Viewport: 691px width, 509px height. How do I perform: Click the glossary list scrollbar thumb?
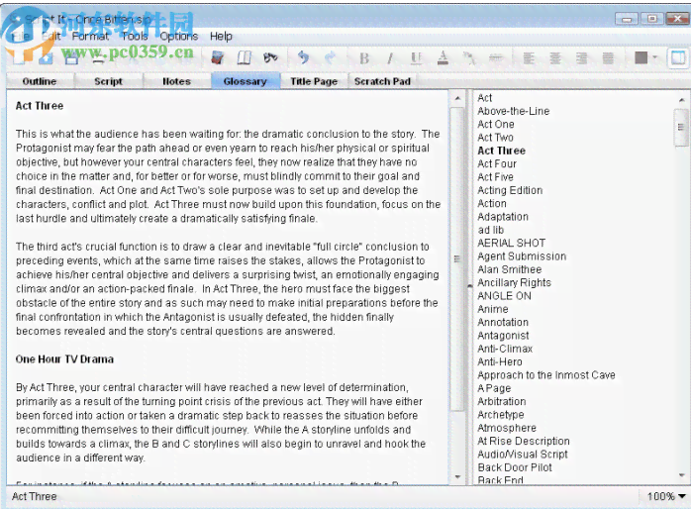681,128
